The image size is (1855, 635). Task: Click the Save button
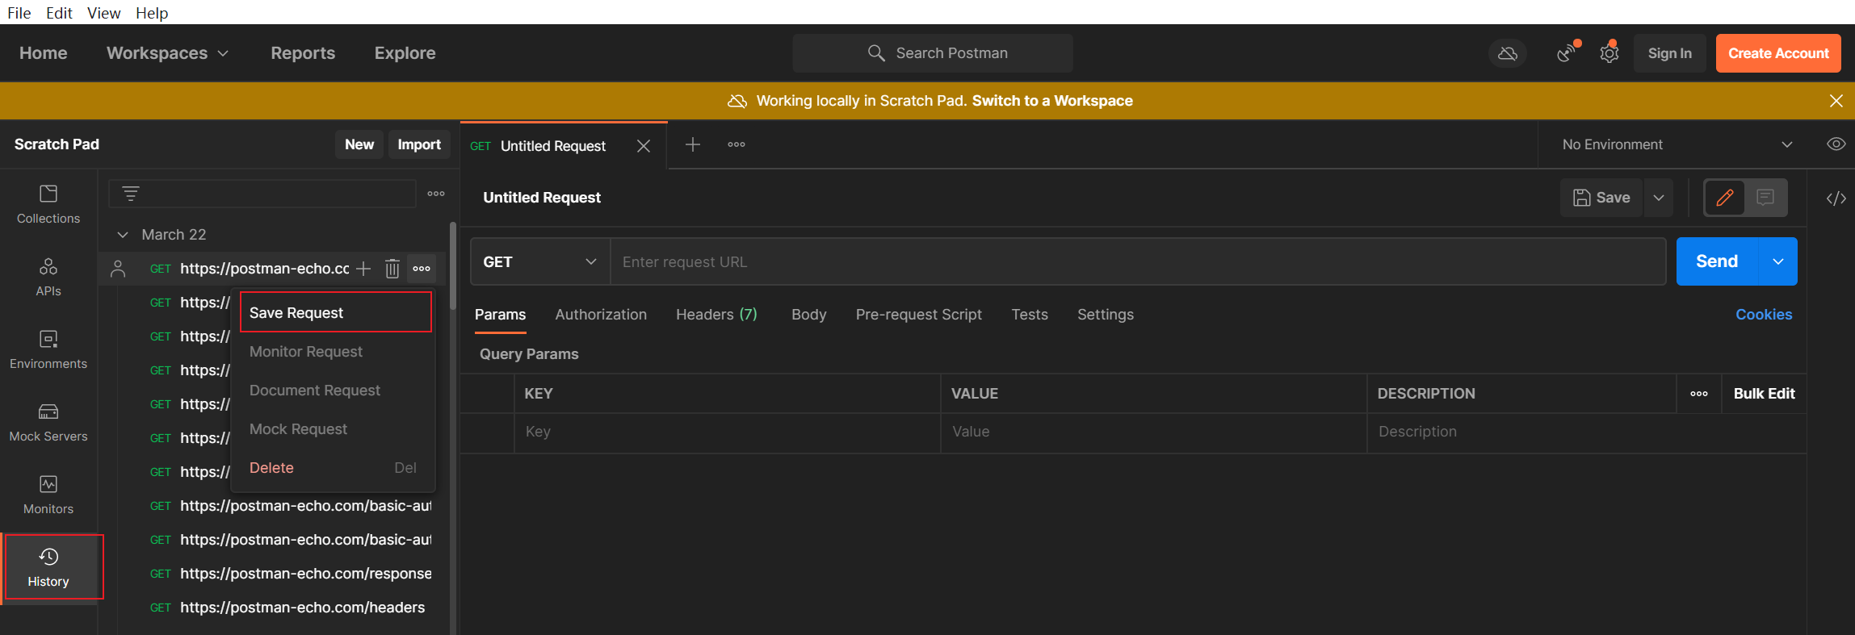tap(1601, 198)
